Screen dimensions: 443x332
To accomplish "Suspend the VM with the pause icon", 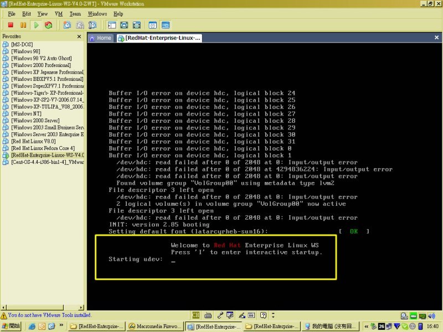I will [x=23, y=25].
